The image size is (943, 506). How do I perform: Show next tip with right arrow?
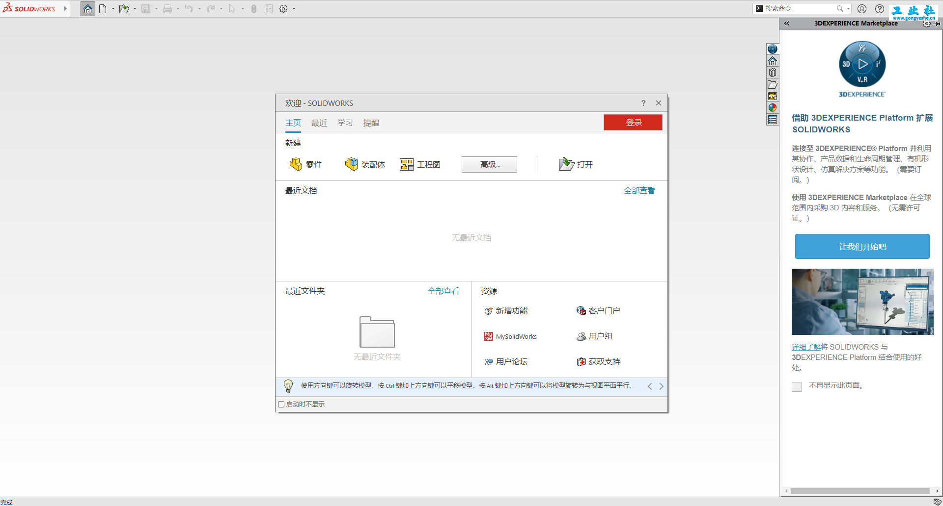[x=661, y=386]
